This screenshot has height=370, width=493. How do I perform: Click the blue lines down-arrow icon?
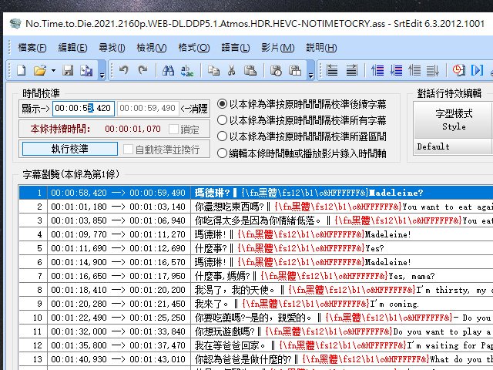point(396,70)
